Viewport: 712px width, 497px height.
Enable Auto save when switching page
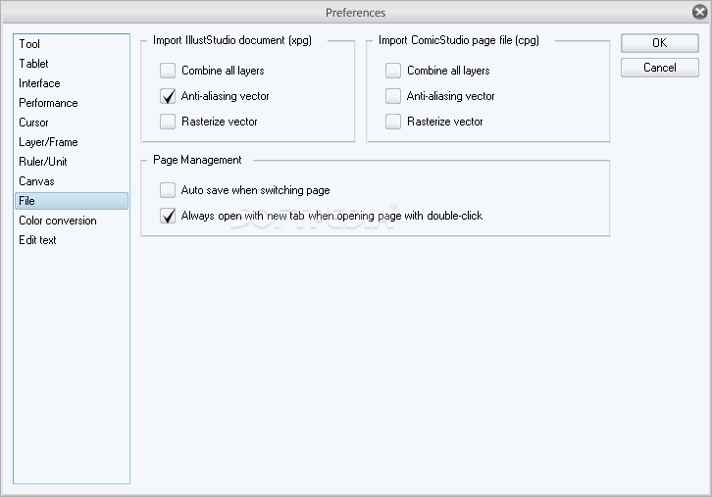coord(168,190)
